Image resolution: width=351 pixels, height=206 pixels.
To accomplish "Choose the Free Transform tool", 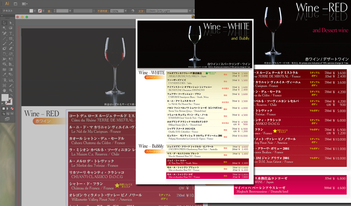I will [11, 59].
